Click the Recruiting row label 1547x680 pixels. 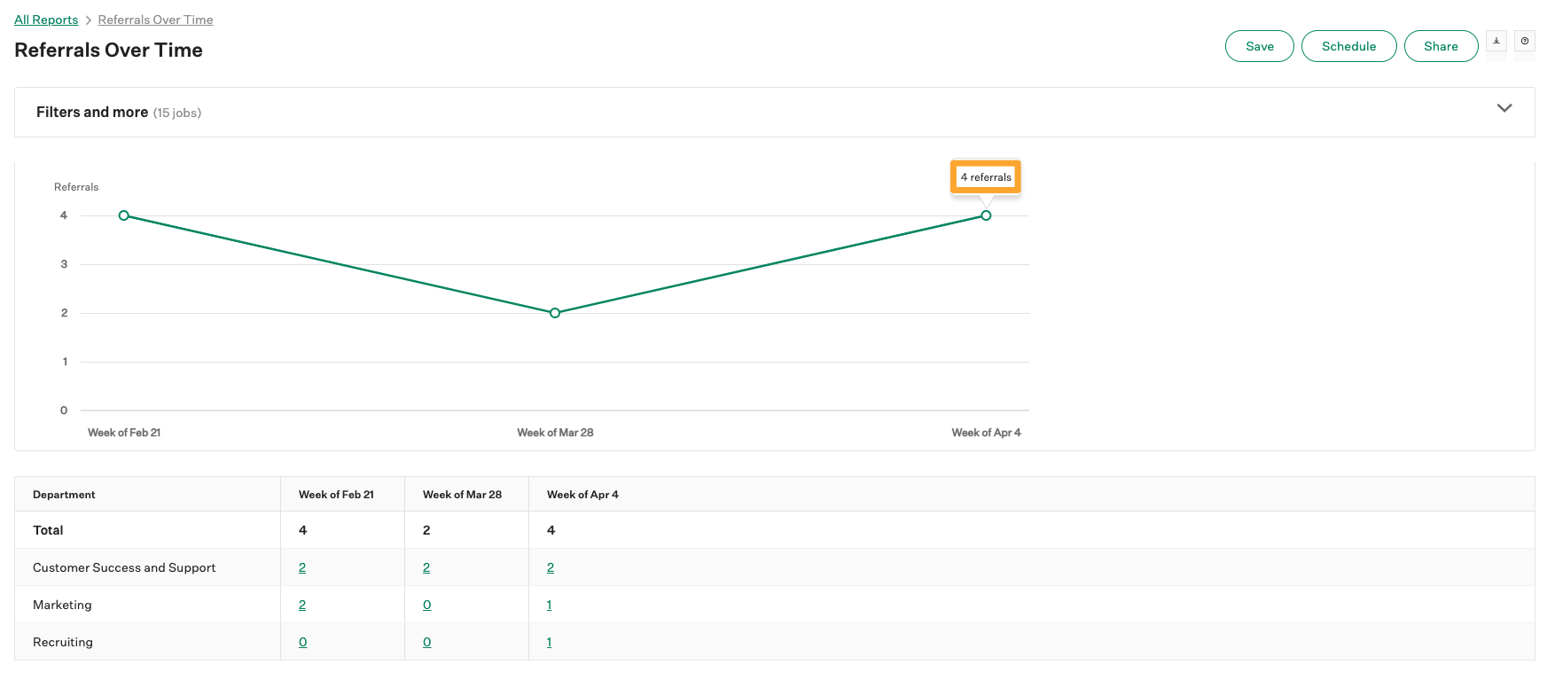pyautogui.click(x=63, y=642)
